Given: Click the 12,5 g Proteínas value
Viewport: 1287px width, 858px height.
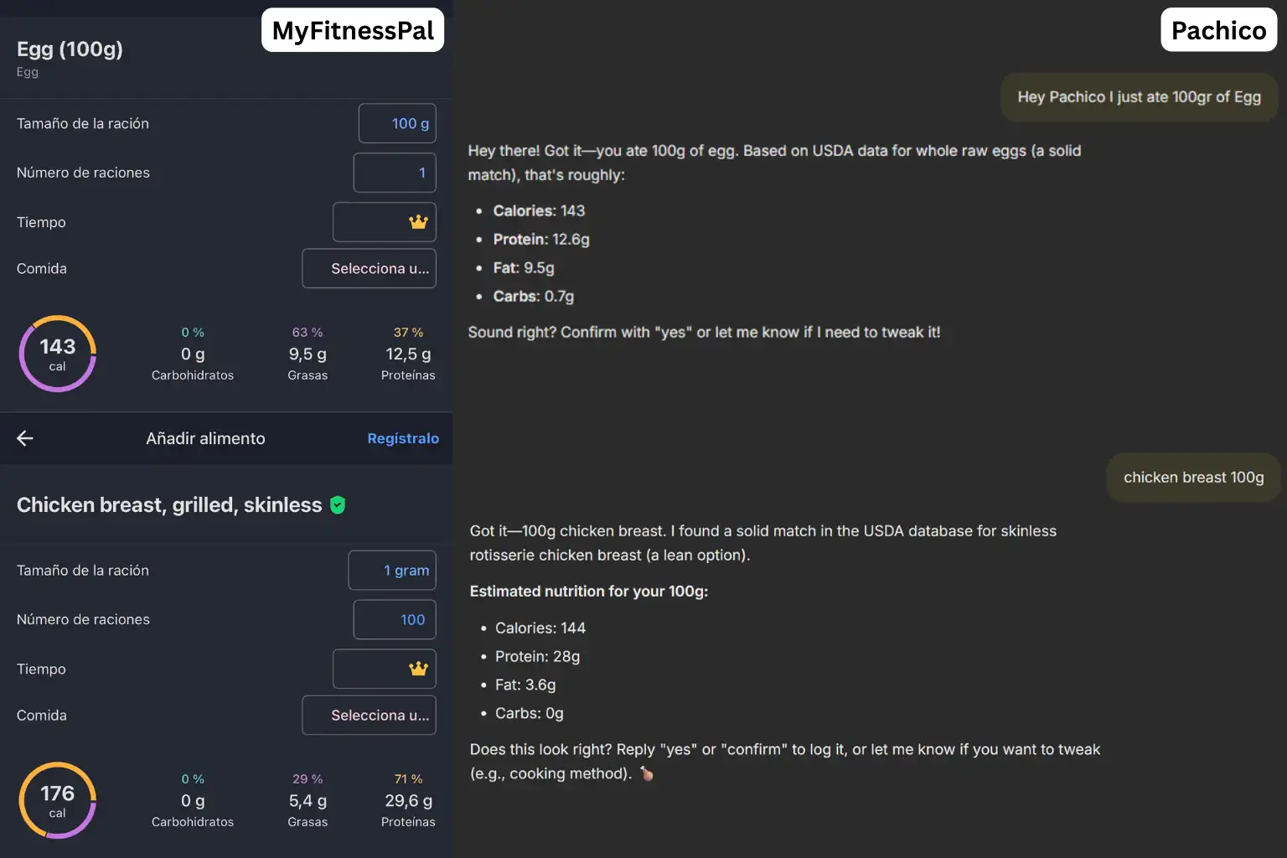Looking at the screenshot, I should point(408,354).
